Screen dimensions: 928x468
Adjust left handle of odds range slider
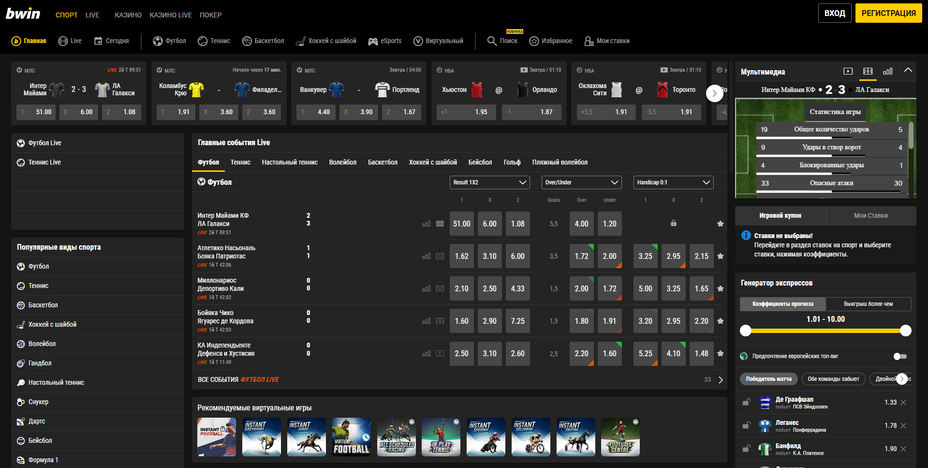pyautogui.click(x=746, y=331)
